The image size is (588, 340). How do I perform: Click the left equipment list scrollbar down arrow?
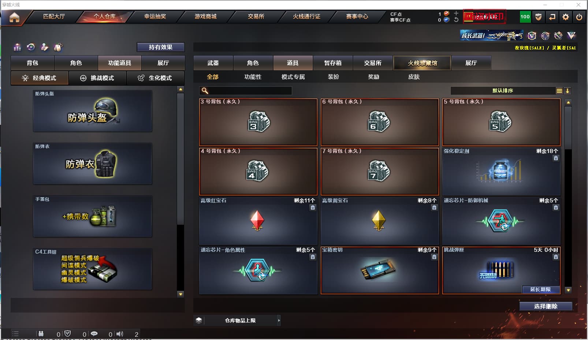pos(181,294)
